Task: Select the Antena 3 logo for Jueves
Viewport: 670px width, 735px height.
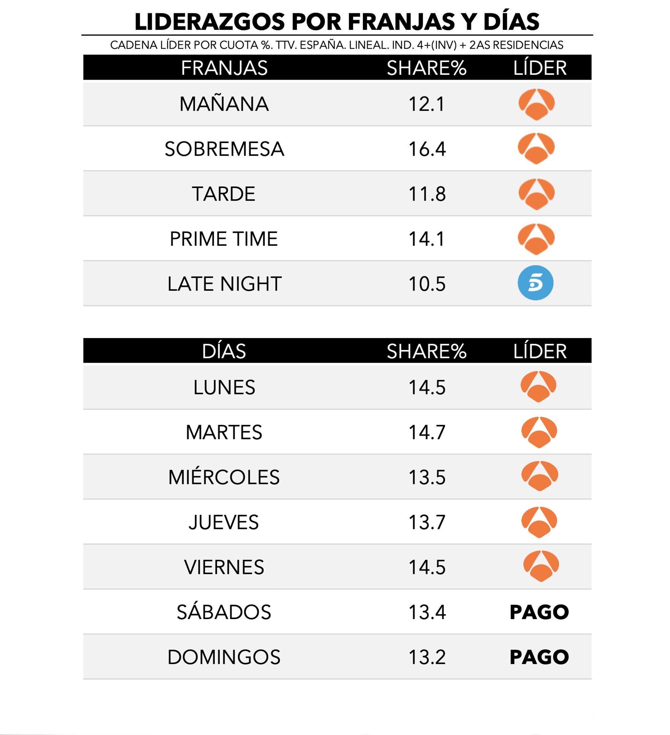Action: pos(539,522)
